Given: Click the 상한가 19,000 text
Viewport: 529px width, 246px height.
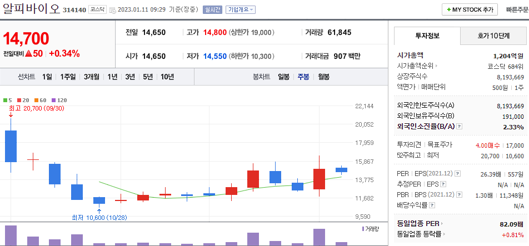Looking at the screenshot, I should (252, 33).
